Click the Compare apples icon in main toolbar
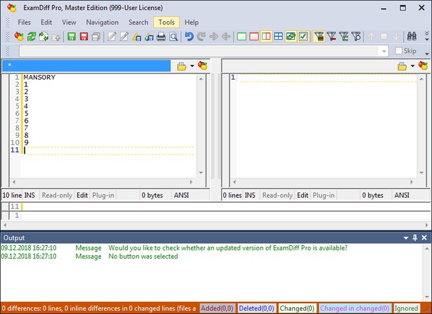432x314 pixels. click(x=19, y=36)
